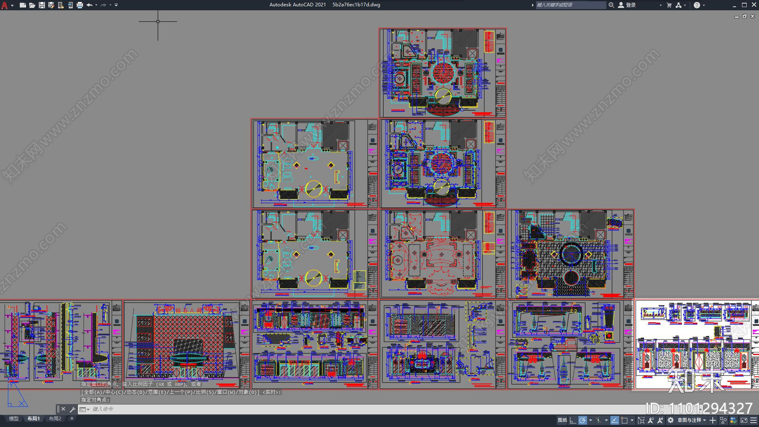Click the Save As icon
759x427 pixels.
click(51, 5)
